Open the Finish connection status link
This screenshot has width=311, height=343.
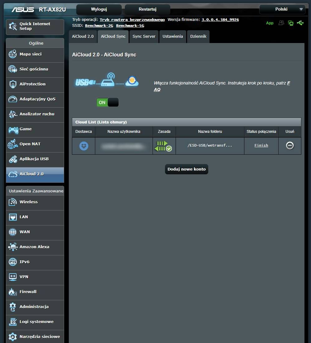click(261, 145)
